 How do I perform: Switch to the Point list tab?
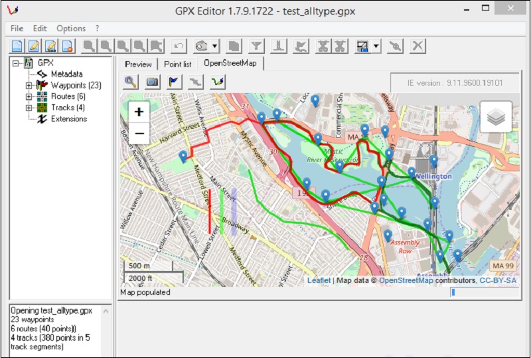[177, 64]
